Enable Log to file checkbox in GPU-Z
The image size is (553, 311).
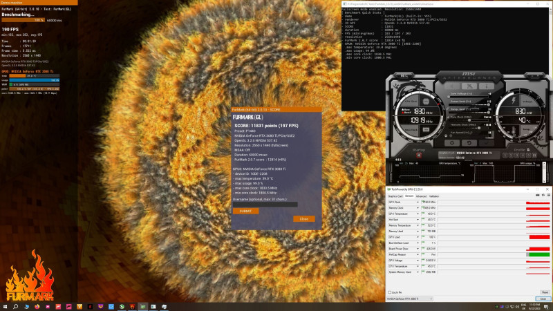[x=389, y=292]
